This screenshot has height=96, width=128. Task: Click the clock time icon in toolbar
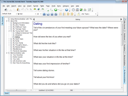(x=73, y=10)
